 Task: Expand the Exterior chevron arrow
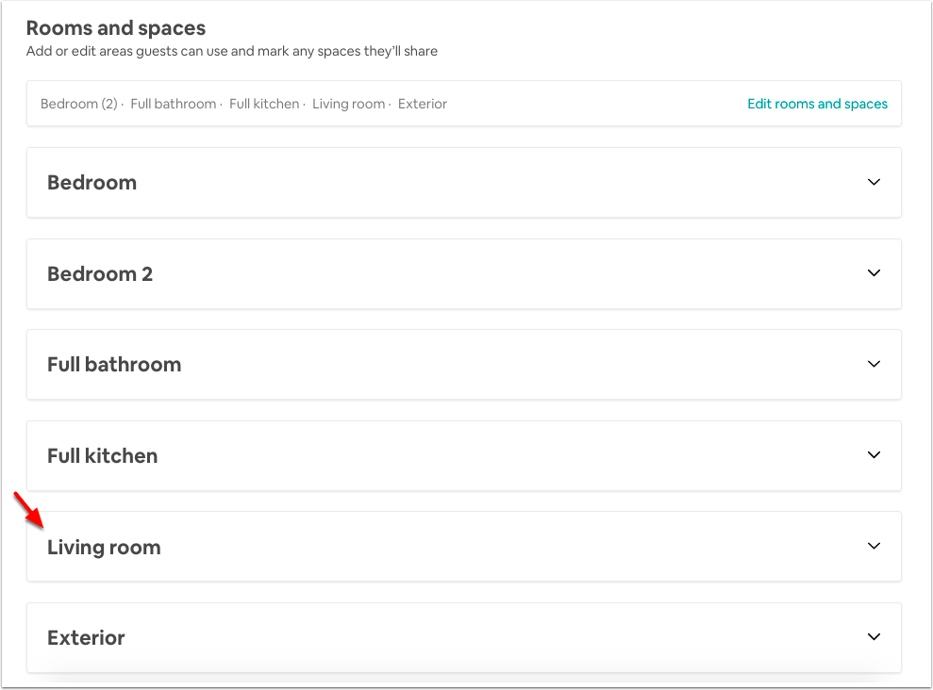(874, 636)
